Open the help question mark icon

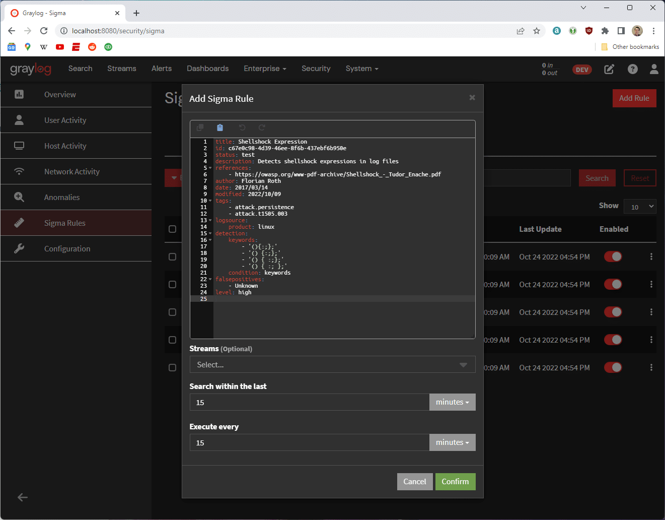(632, 69)
